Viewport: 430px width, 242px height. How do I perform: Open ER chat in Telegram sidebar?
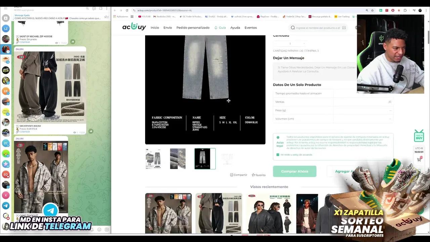click(x=5, y=91)
